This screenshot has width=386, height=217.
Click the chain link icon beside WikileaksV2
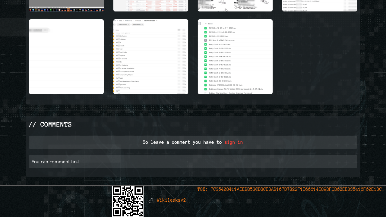pos(151,200)
